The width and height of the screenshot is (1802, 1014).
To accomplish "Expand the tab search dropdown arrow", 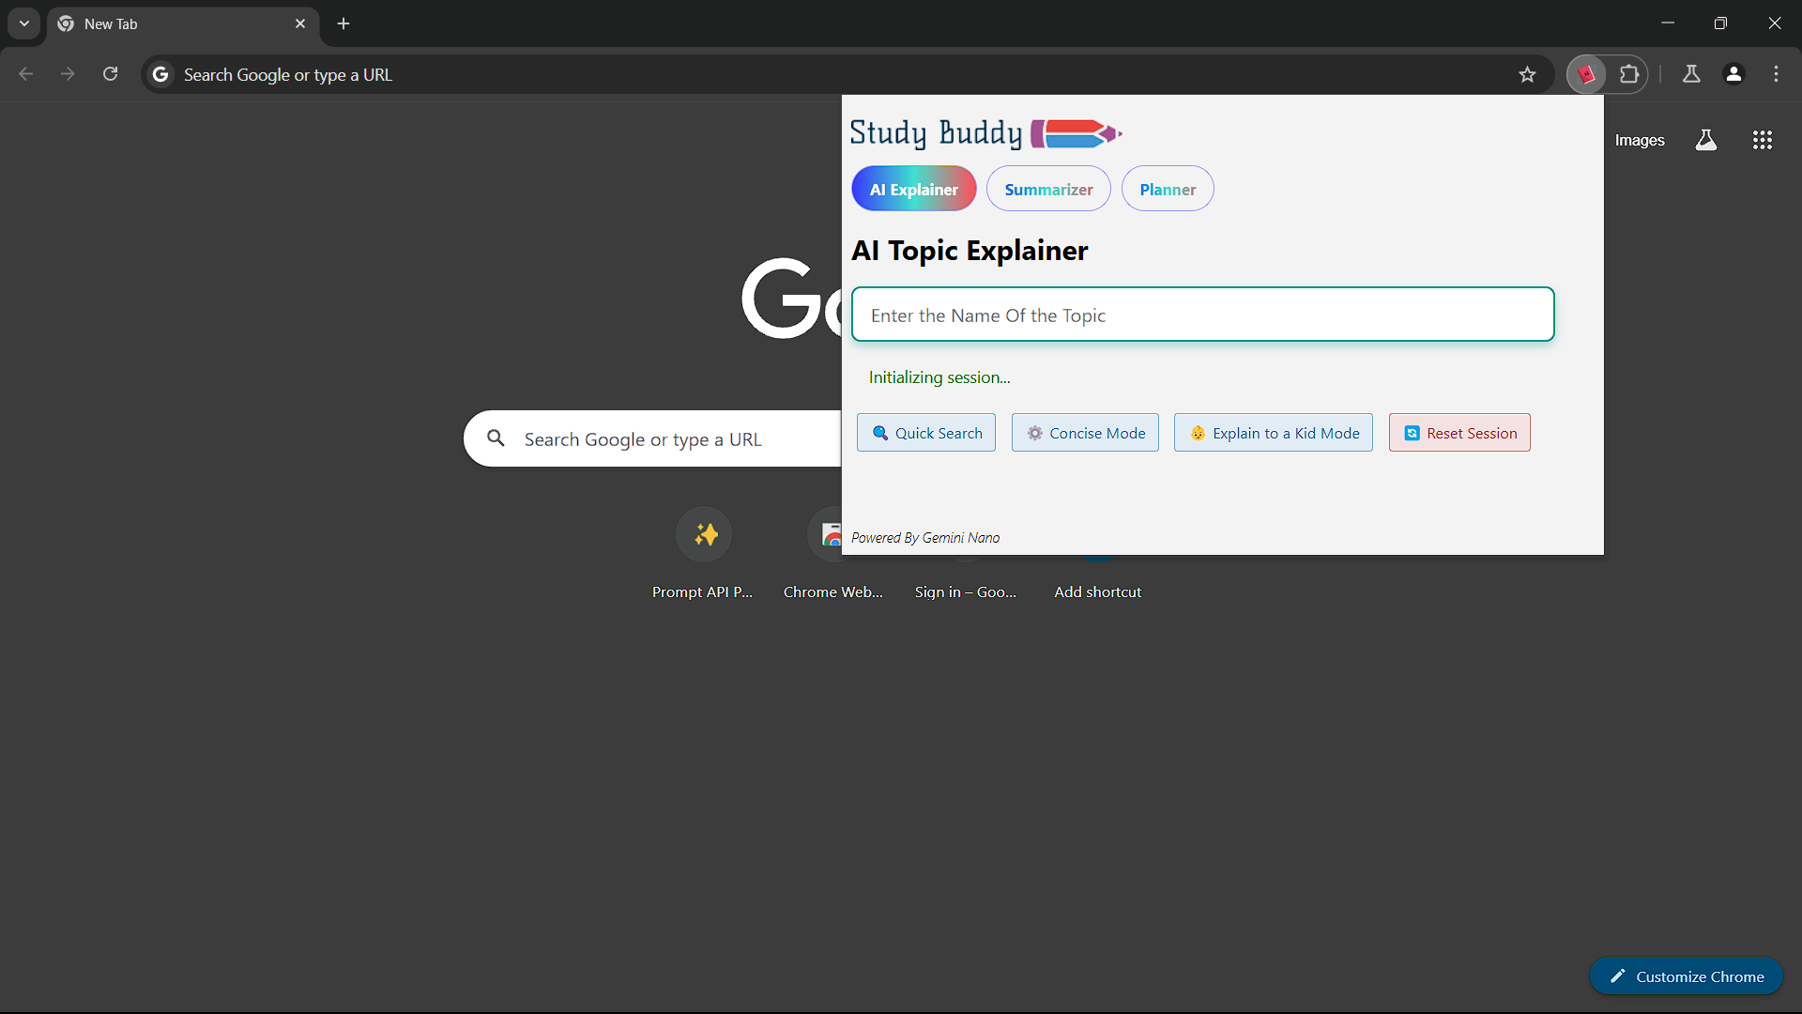I will (24, 23).
